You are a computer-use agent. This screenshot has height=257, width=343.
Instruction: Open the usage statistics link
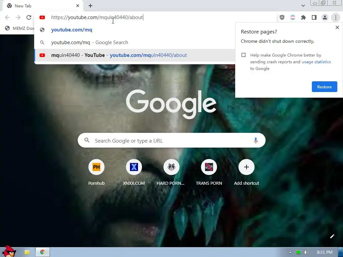316,62
